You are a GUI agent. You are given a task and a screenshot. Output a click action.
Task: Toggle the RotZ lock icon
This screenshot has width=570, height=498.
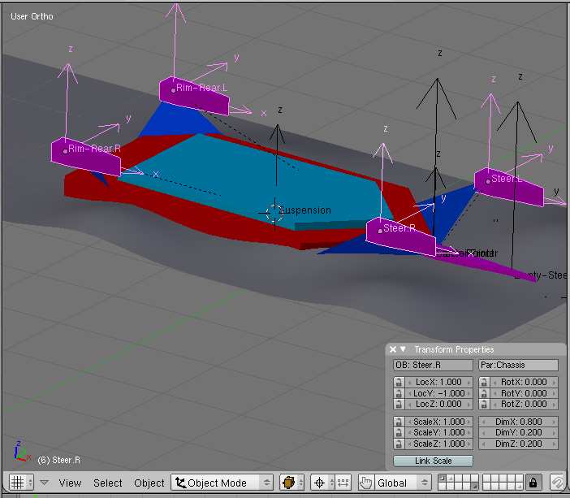[484, 404]
